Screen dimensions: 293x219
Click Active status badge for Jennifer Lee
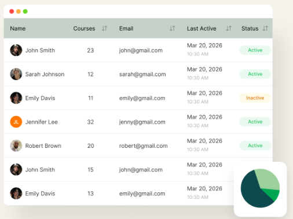(x=255, y=122)
